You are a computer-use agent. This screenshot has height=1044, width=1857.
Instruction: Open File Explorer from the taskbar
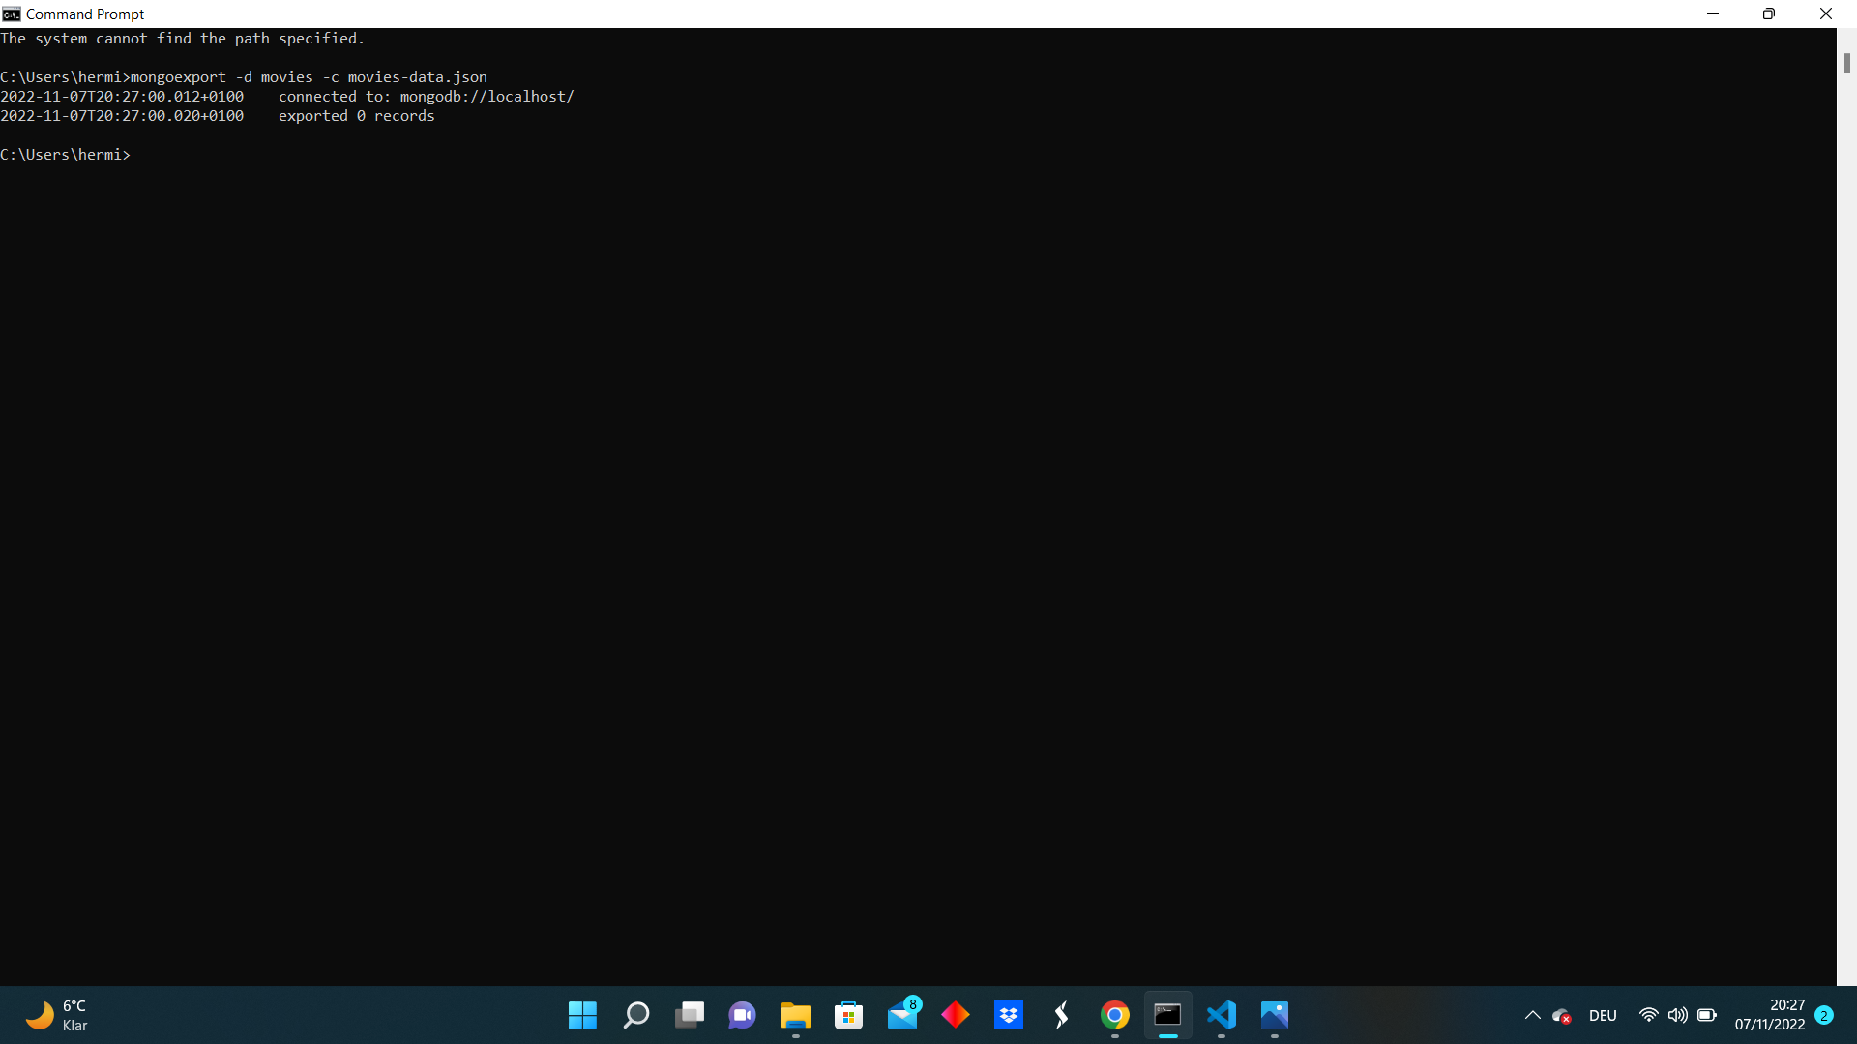[795, 1015]
